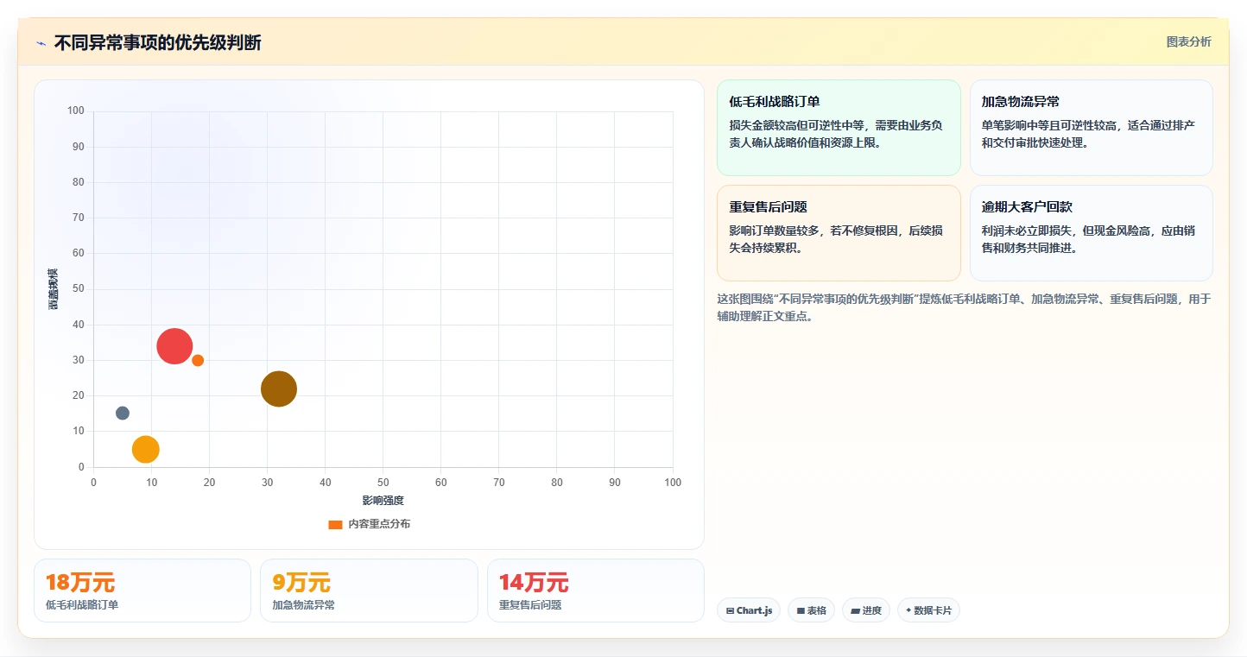
Task: Click the 低毛利战略订单 label under 18万元
Action: [82, 605]
